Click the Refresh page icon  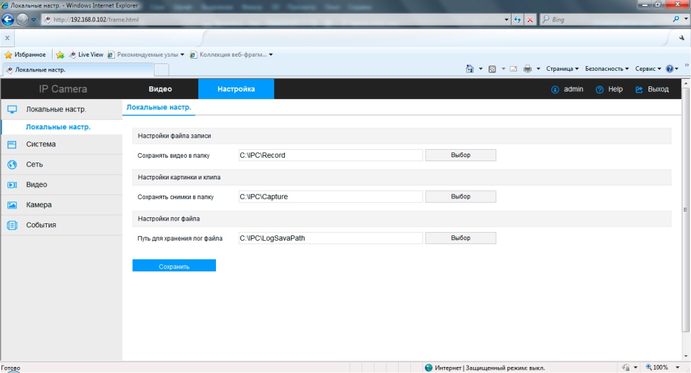click(518, 20)
